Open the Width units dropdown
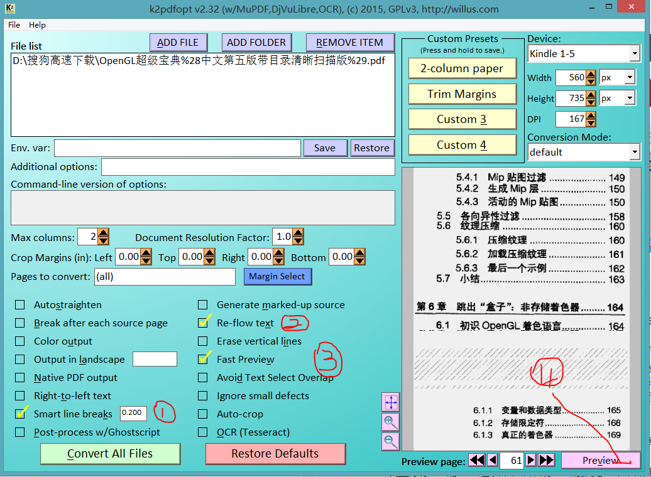Image resolution: width=651 pixels, height=477 pixels. tap(630, 78)
